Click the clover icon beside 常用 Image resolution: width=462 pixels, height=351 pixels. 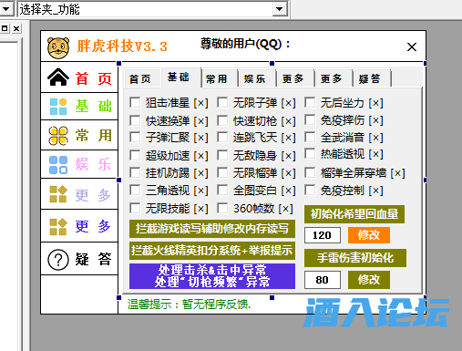point(58,135)
